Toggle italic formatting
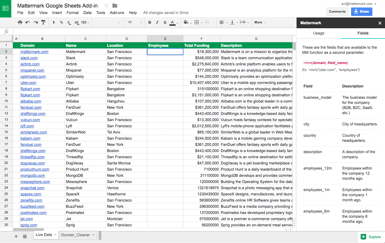 click(x=157, y=23)
